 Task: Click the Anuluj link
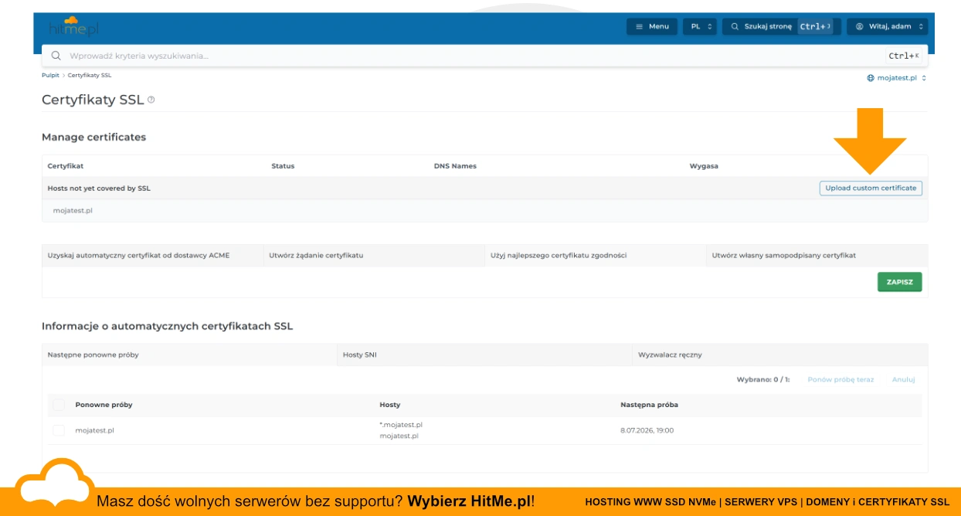pos(903,379)
